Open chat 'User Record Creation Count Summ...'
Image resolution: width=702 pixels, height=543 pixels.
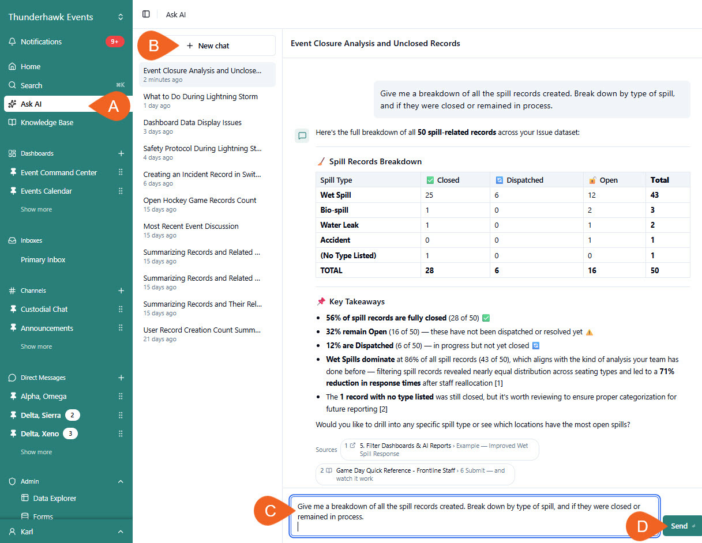pyautogui.click(x=208, y=334)
